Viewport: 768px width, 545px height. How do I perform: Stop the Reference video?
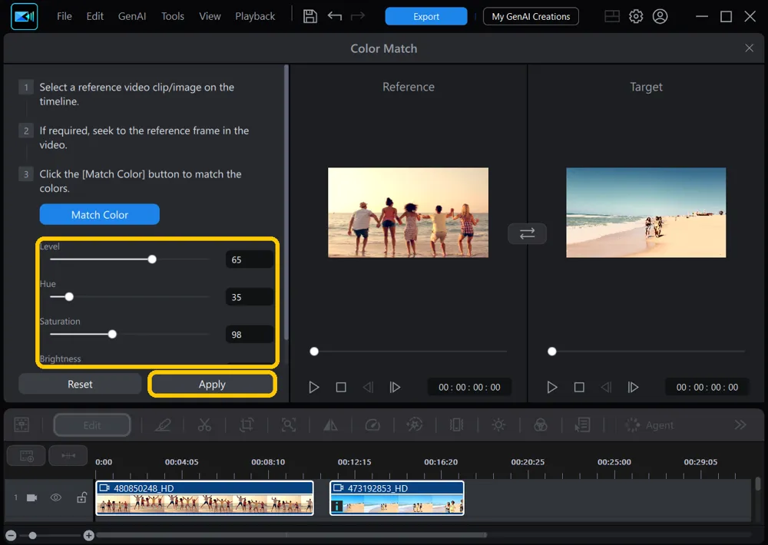point(341,388)
